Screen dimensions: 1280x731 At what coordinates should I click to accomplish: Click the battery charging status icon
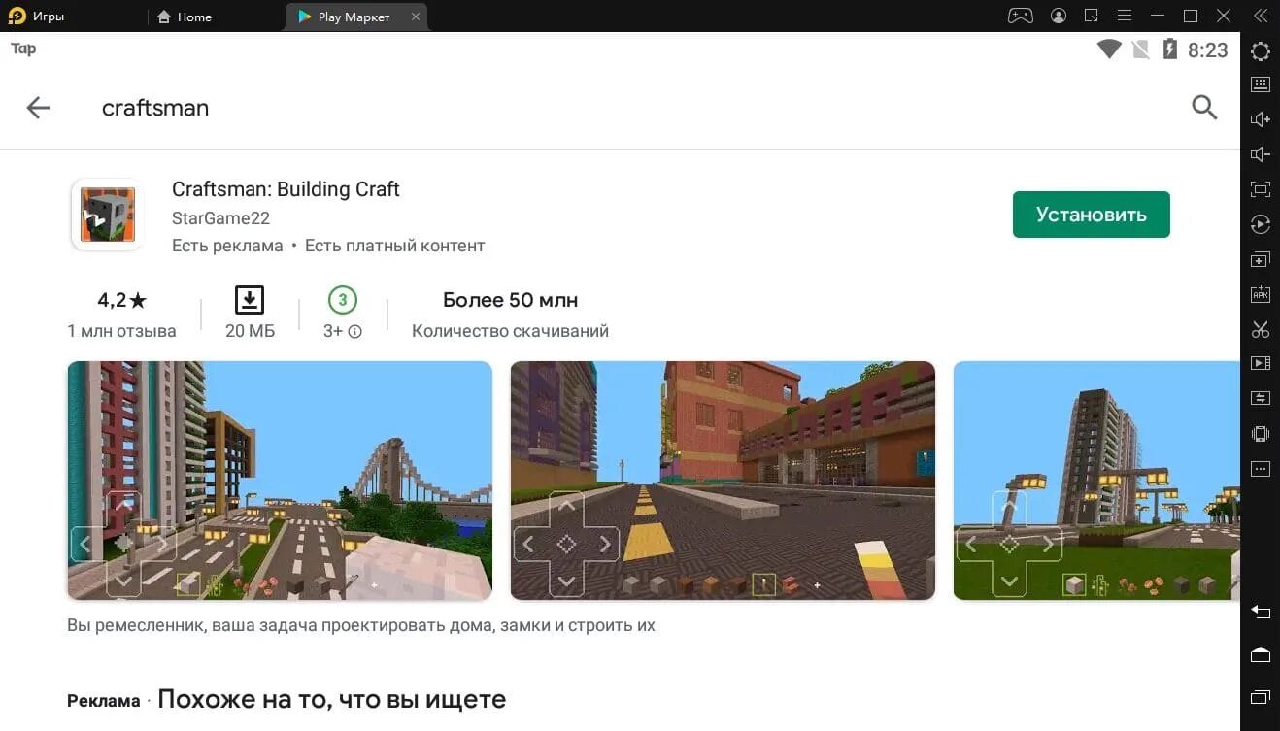(x=1170, y=50)
